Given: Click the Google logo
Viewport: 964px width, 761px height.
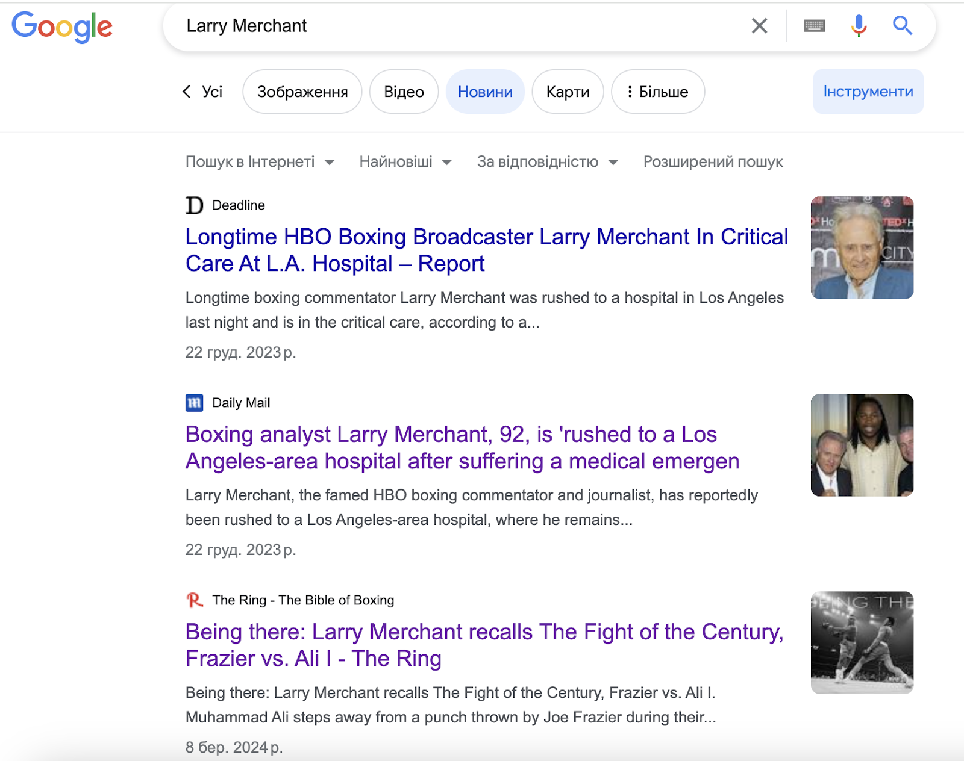Looking at the screenshot, I should click(62, 27).
